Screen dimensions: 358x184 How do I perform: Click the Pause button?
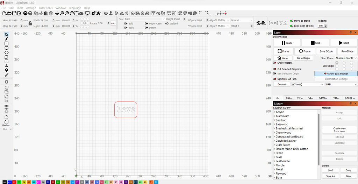click(x=287, y=43)
